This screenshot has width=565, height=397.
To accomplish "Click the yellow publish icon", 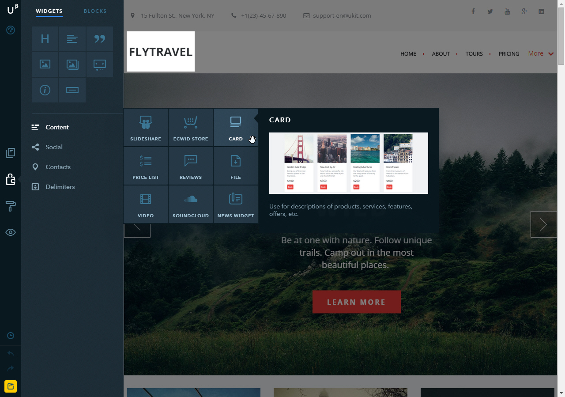I will coord(10,386).
